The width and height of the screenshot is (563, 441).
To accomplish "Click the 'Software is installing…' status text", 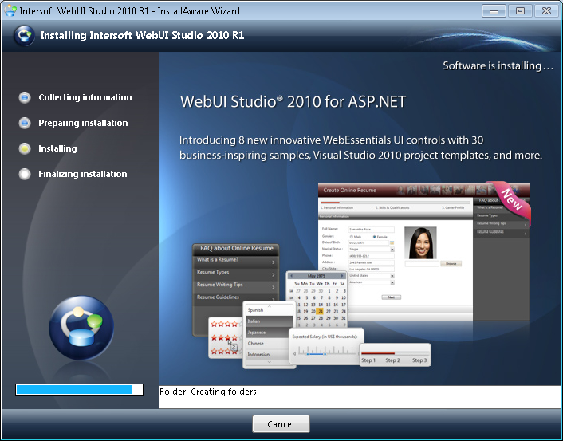I will [498, 65].
